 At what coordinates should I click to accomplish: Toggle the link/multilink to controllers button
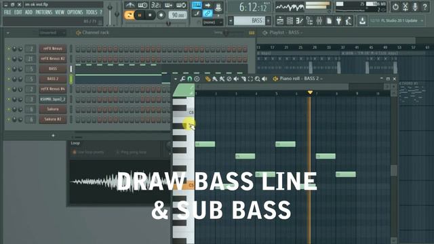(x=208, y=14)
